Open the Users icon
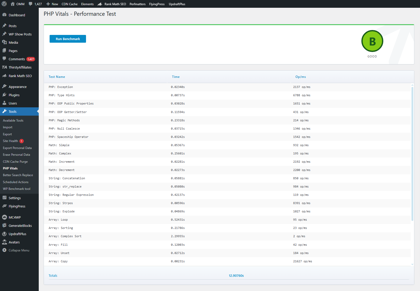 coord(5,103)
